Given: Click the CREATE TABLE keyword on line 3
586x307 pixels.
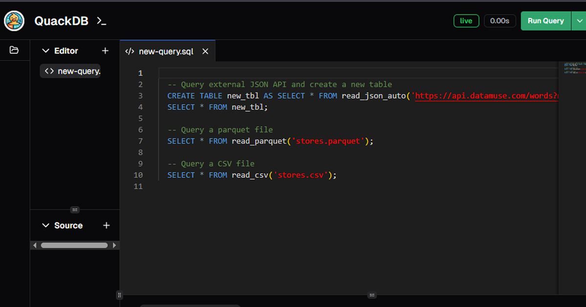Looking at the screenshot, I should coord(195,96).
